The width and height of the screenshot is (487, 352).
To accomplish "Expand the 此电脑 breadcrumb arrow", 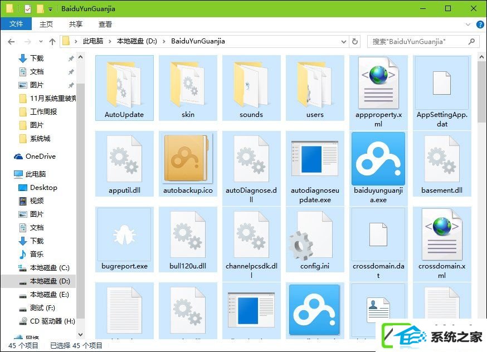I will 110,41.
